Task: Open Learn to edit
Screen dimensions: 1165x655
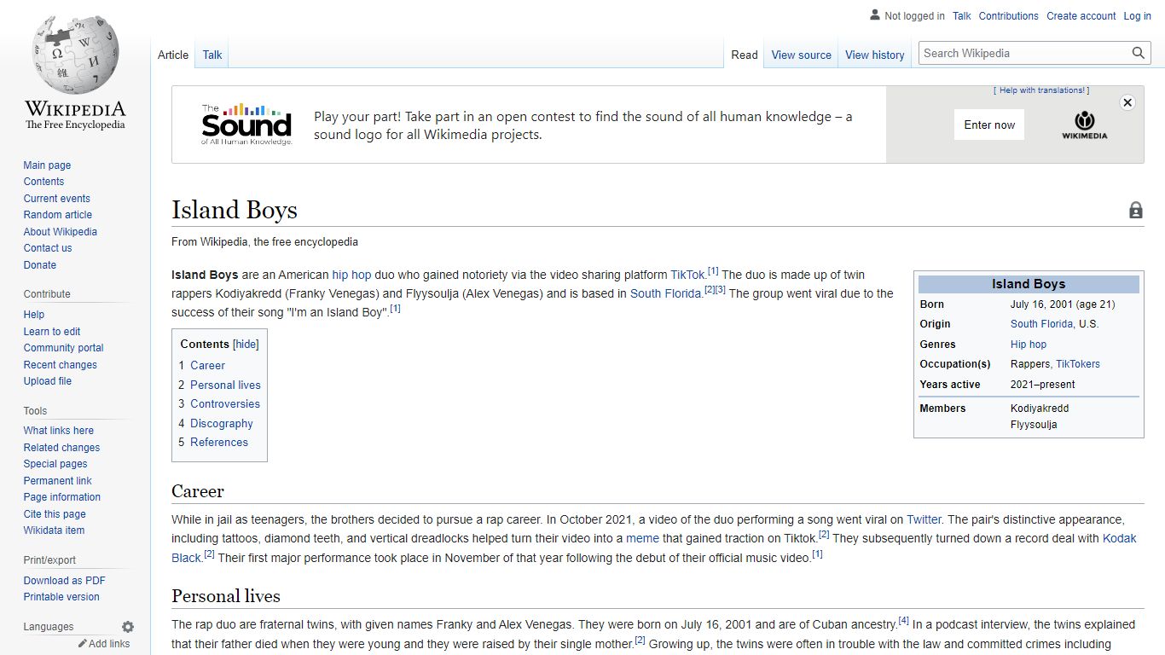Action: [52, 332]
